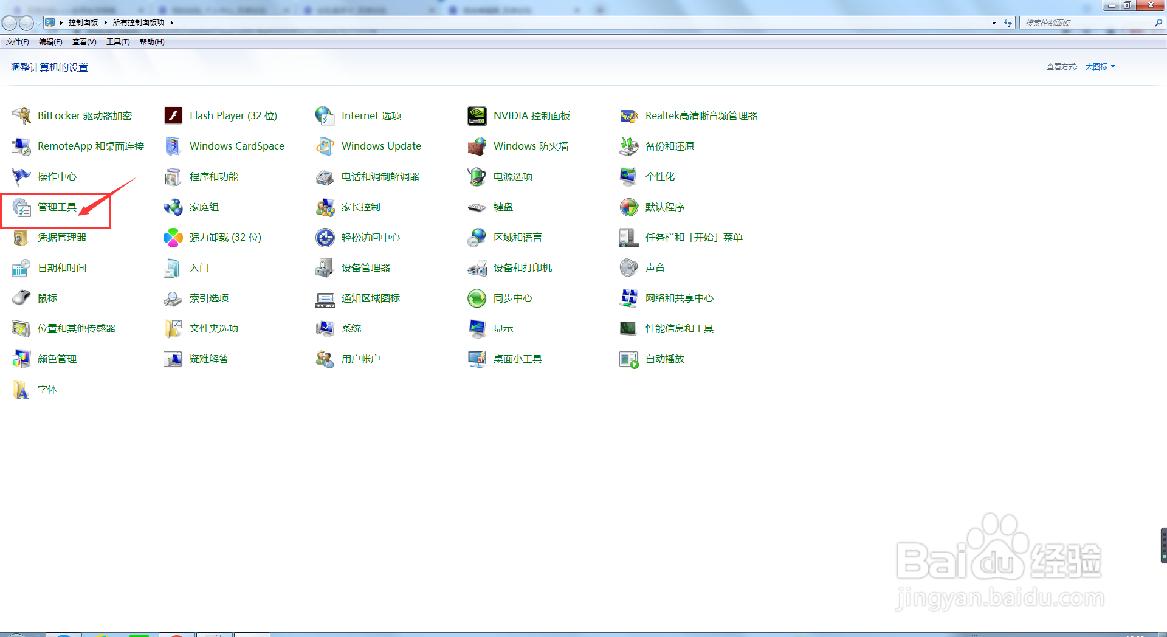The width and height of the screenshot is (1167, 637).
Task: Expand the address bar history dropdown arrow
Action: [994, 22]
